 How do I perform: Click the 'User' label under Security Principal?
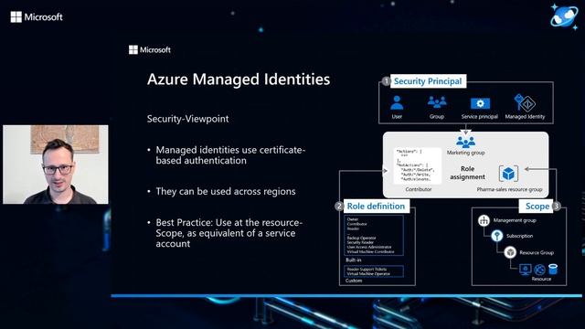(397, 116)
